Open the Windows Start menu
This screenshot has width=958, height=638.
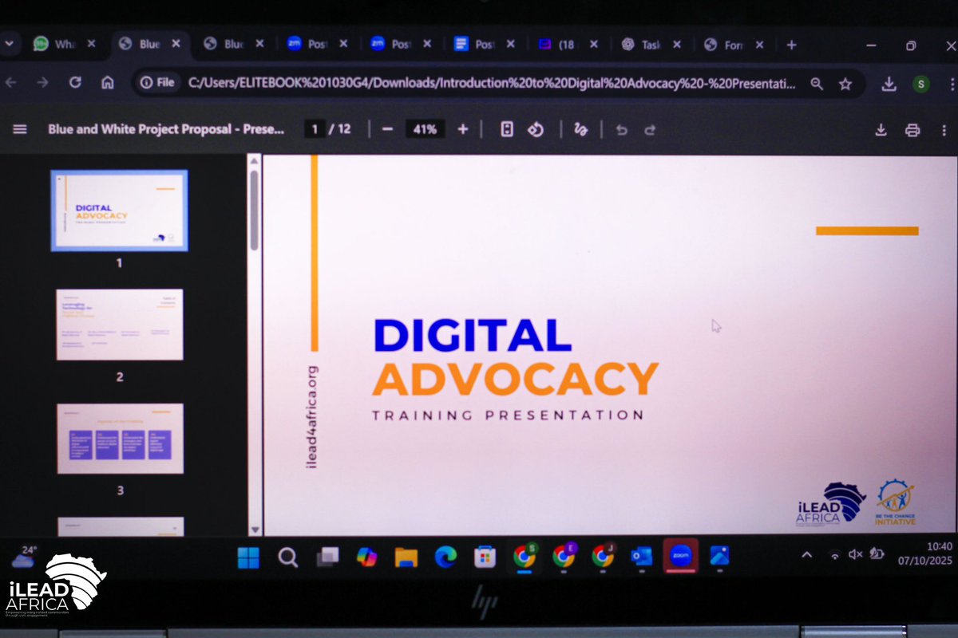point(248,557)
